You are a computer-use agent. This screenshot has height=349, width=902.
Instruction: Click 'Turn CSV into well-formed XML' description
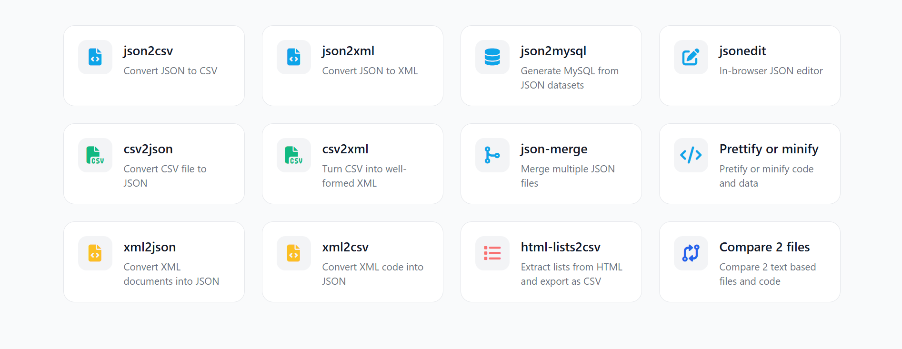(364, 176)
